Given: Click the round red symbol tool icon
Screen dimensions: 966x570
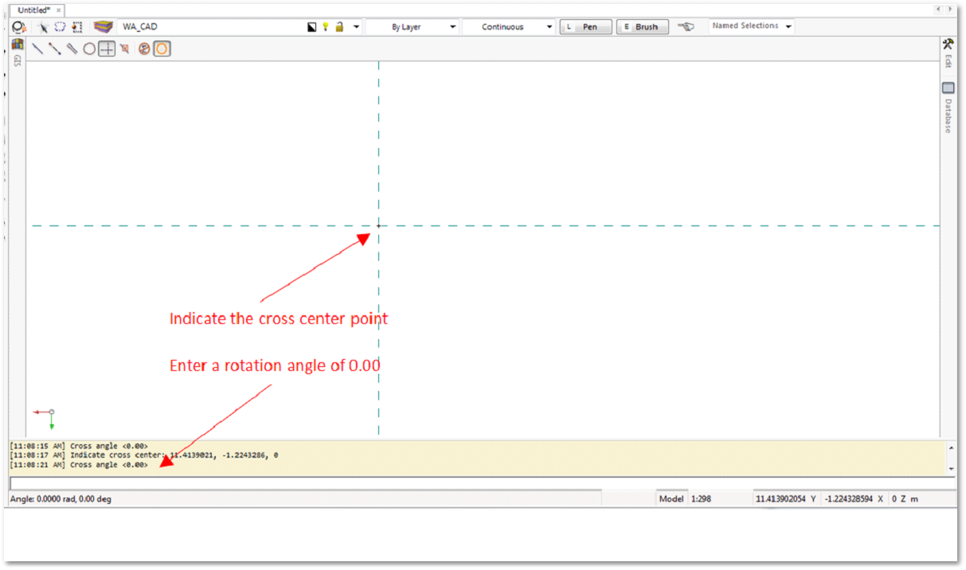Looking at the screenshot, I should click(x=144, y=49).
